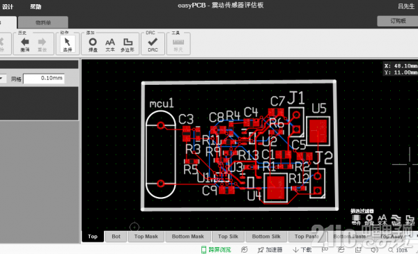
Task: Select the Bot layer tab
Action: [x=116, y=237]
